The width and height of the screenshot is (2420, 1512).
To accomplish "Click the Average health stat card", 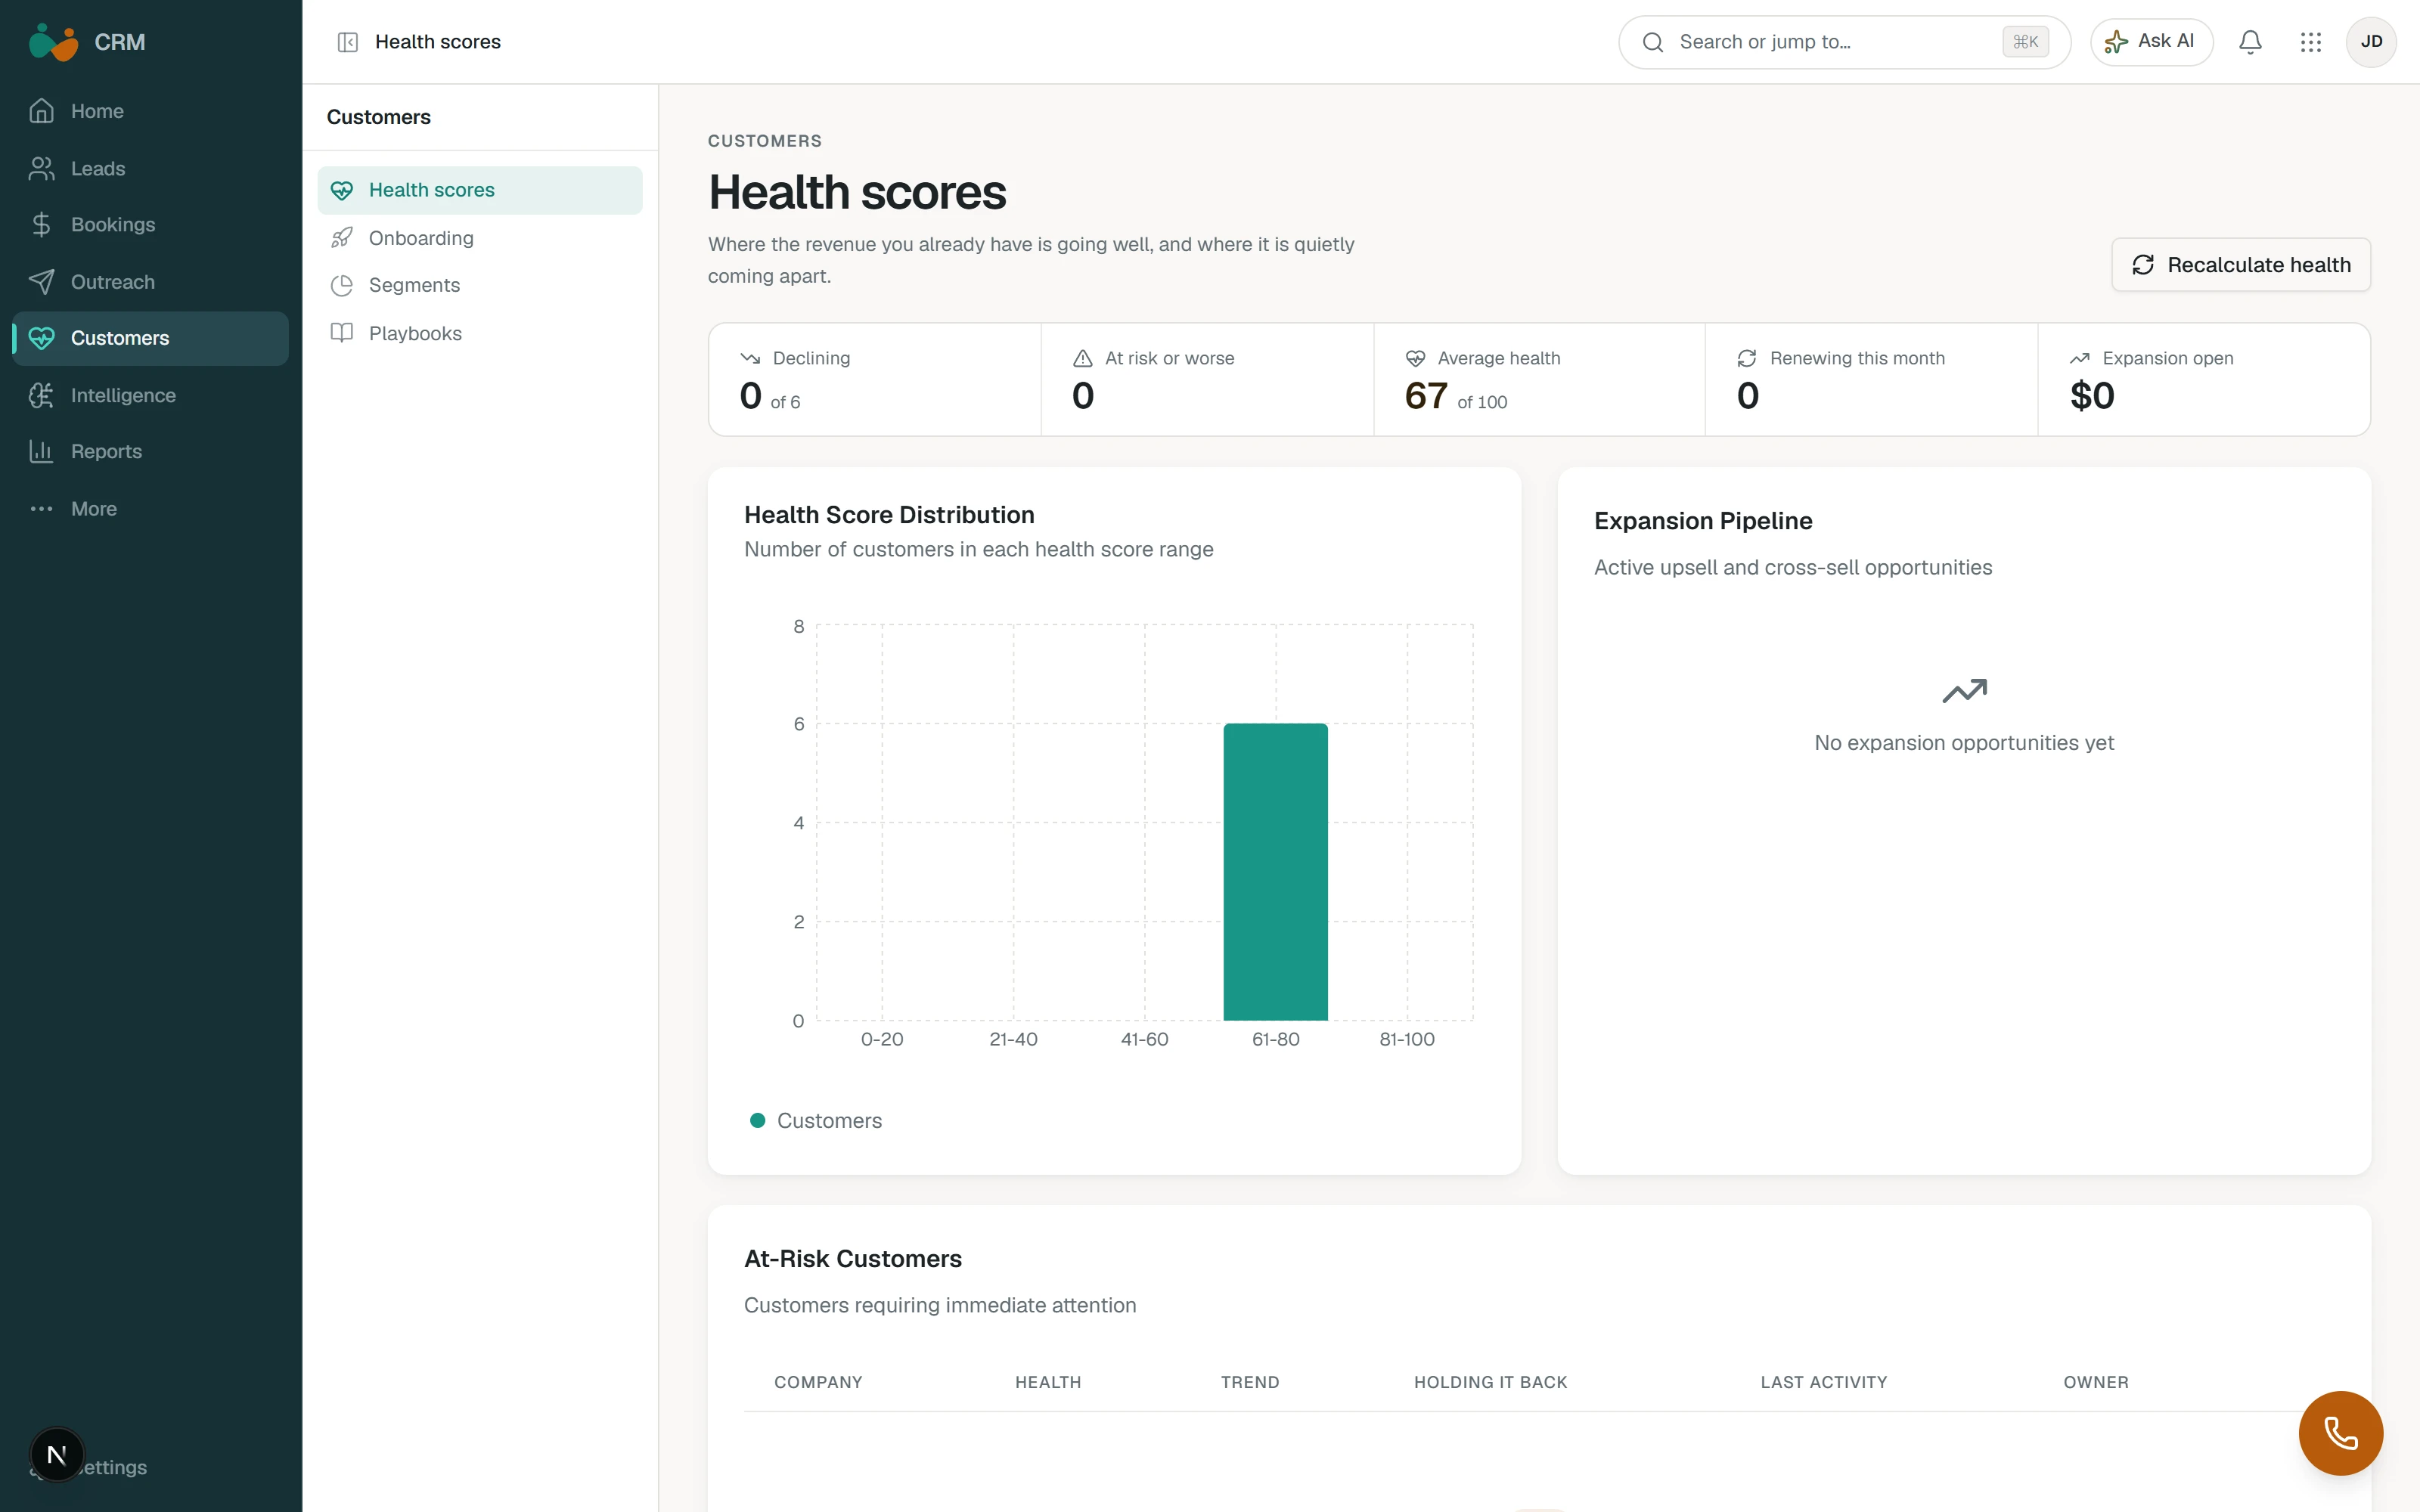I will pos(1539,379).
